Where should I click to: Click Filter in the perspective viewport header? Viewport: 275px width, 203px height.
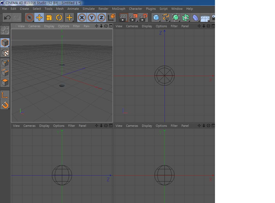[76, 26]
